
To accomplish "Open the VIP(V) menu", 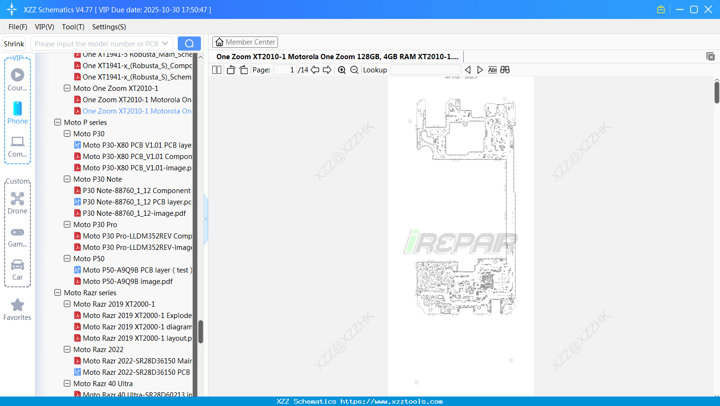I will (x=44, y=27).
